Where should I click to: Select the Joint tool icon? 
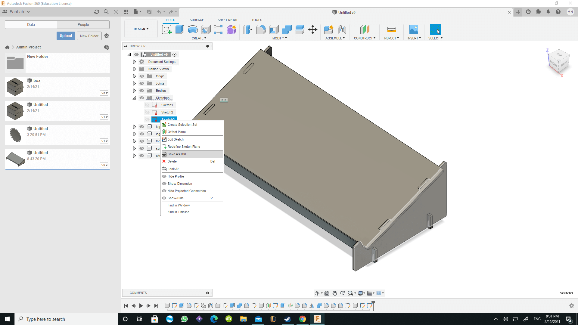tap(342, 29)
